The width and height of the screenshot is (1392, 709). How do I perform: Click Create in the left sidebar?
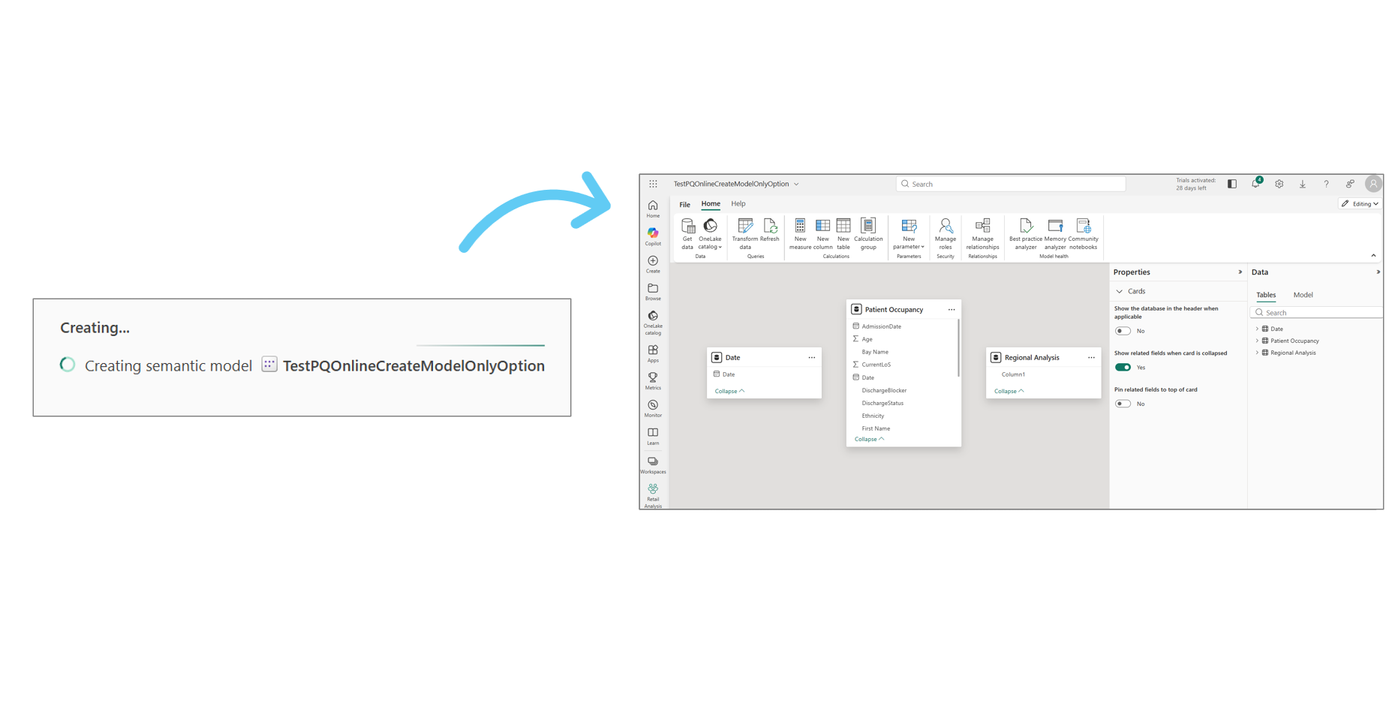(653, 265)
